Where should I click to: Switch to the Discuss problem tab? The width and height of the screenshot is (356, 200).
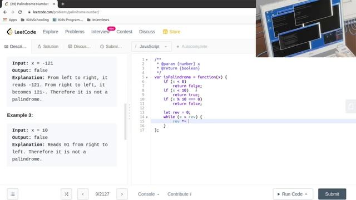[x=79, y=47]
